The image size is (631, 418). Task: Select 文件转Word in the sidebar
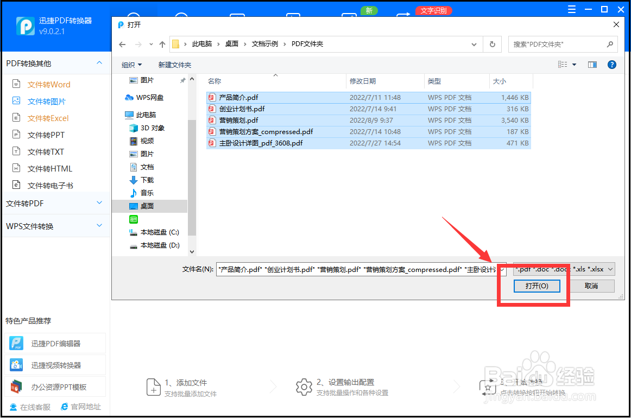(49, 85)
